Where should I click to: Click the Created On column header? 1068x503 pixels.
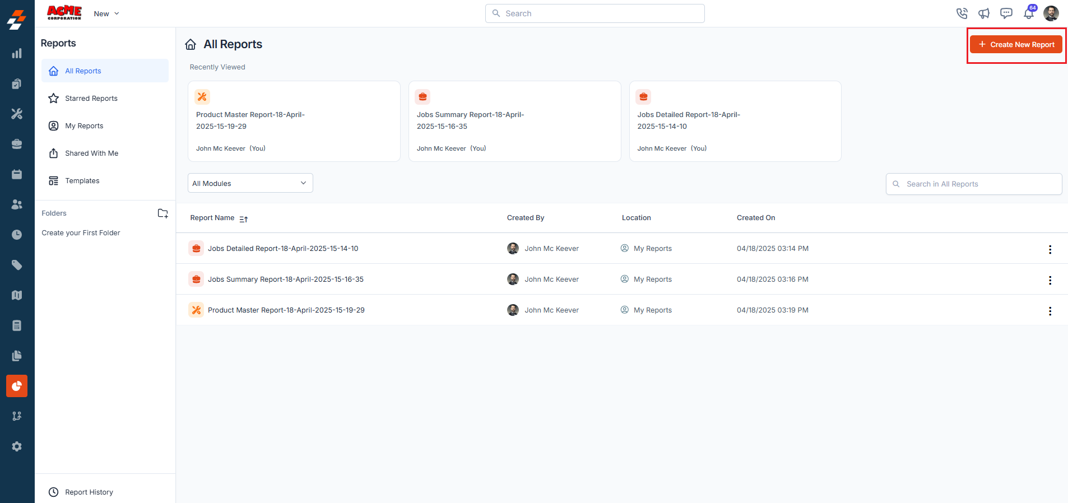click(756, 218)
